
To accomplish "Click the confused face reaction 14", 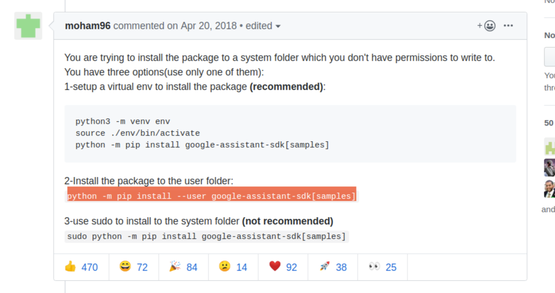I will pyautogui.click(x=233, y=267).
